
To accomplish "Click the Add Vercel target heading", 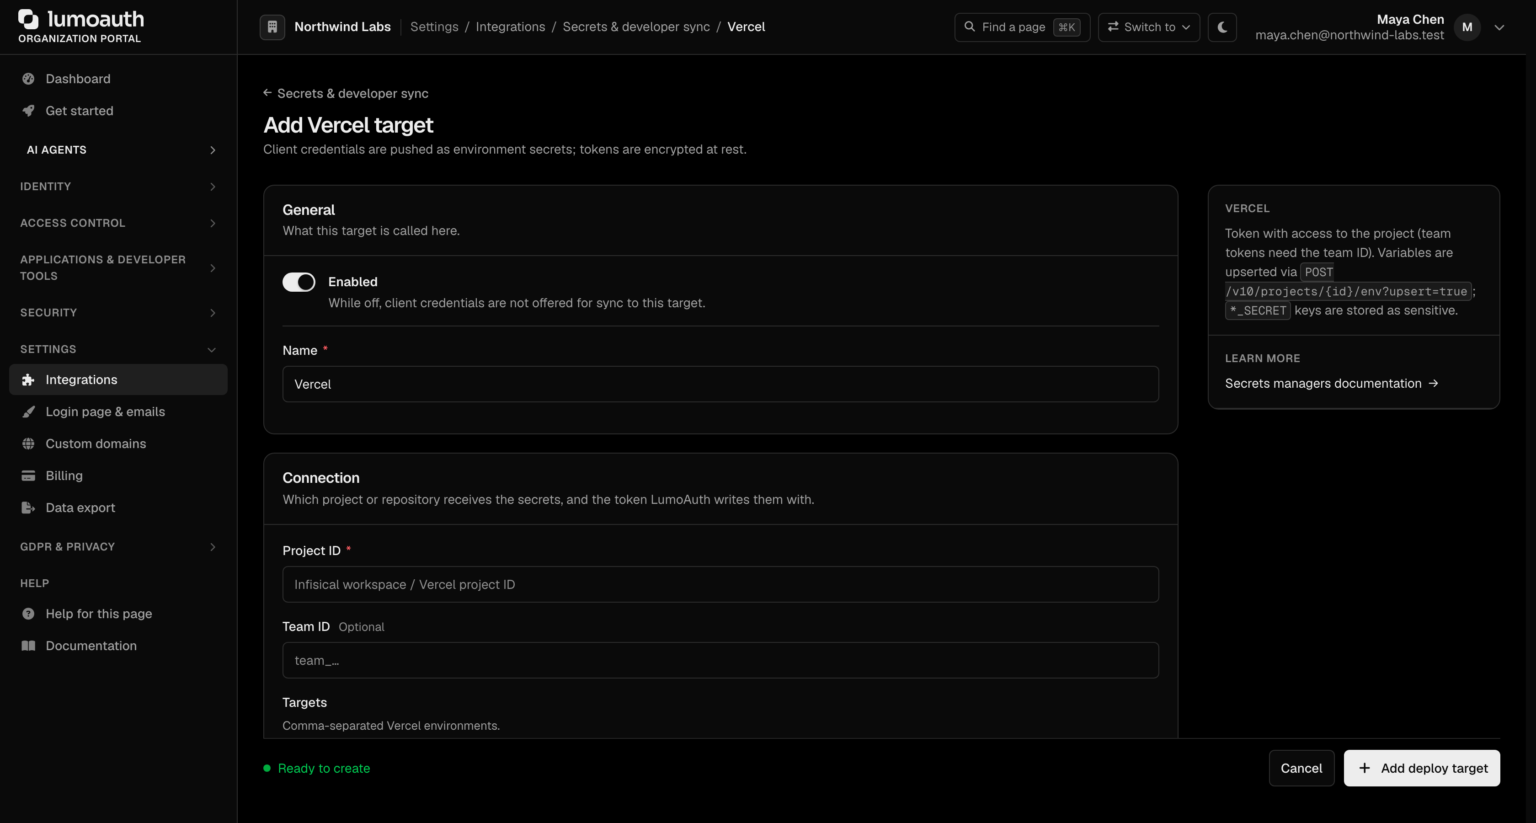I will (x=348, y=125).
